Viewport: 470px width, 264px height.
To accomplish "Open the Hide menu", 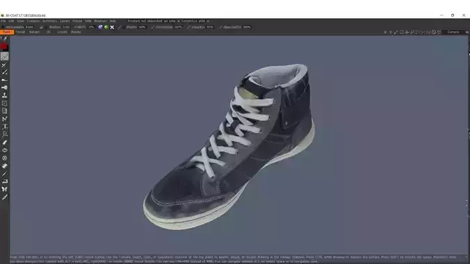I will click(x=88, y=21).
